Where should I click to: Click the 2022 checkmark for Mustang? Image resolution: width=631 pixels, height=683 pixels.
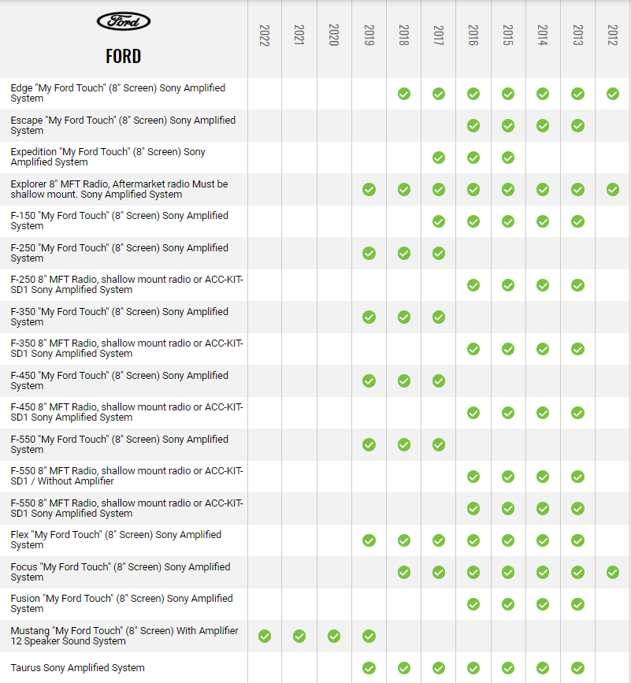[265, 636]
